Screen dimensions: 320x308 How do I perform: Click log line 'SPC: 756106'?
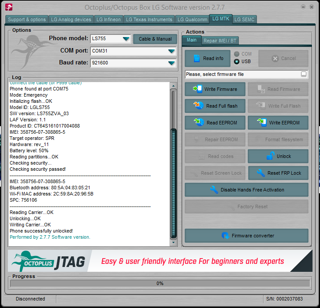pyautogui.click(x=23, y=200)
